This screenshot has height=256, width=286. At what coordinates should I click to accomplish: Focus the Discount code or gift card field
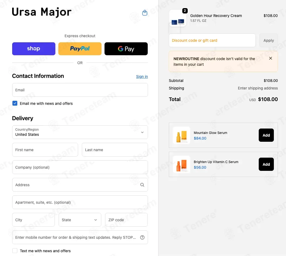[x=212, y=40]
